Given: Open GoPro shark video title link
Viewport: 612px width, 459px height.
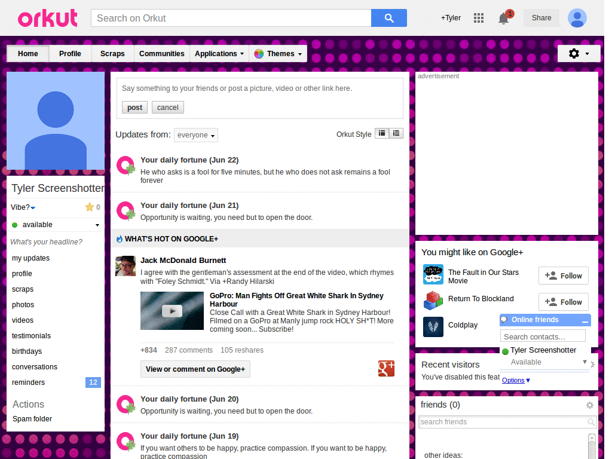Looking at the screenshot, I should (296, 300).
